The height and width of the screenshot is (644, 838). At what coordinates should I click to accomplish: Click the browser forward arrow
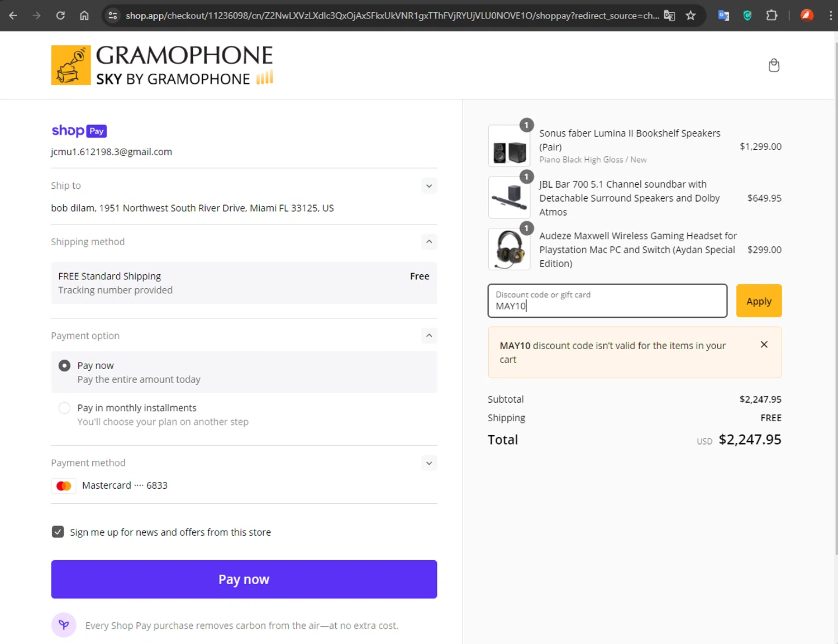[37, 16]
